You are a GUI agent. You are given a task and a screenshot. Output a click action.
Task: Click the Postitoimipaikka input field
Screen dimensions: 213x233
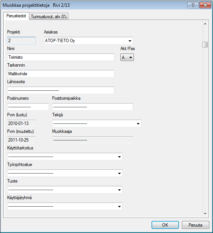point(93,107)
